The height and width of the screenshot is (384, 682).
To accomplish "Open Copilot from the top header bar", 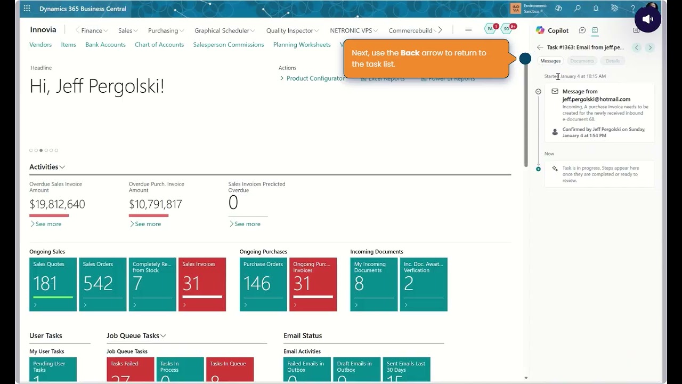I will [558, 9].
